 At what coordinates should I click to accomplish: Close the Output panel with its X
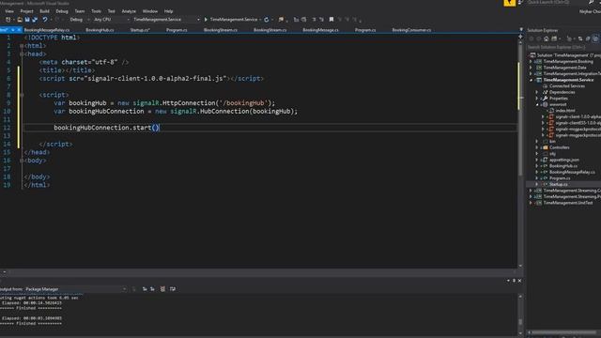pos(519,281)
